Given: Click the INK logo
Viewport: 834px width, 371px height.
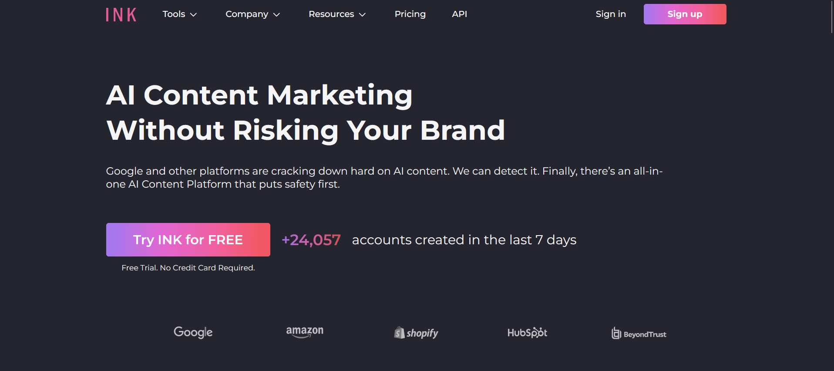Looking at the screenshot, I should (121, 15).
